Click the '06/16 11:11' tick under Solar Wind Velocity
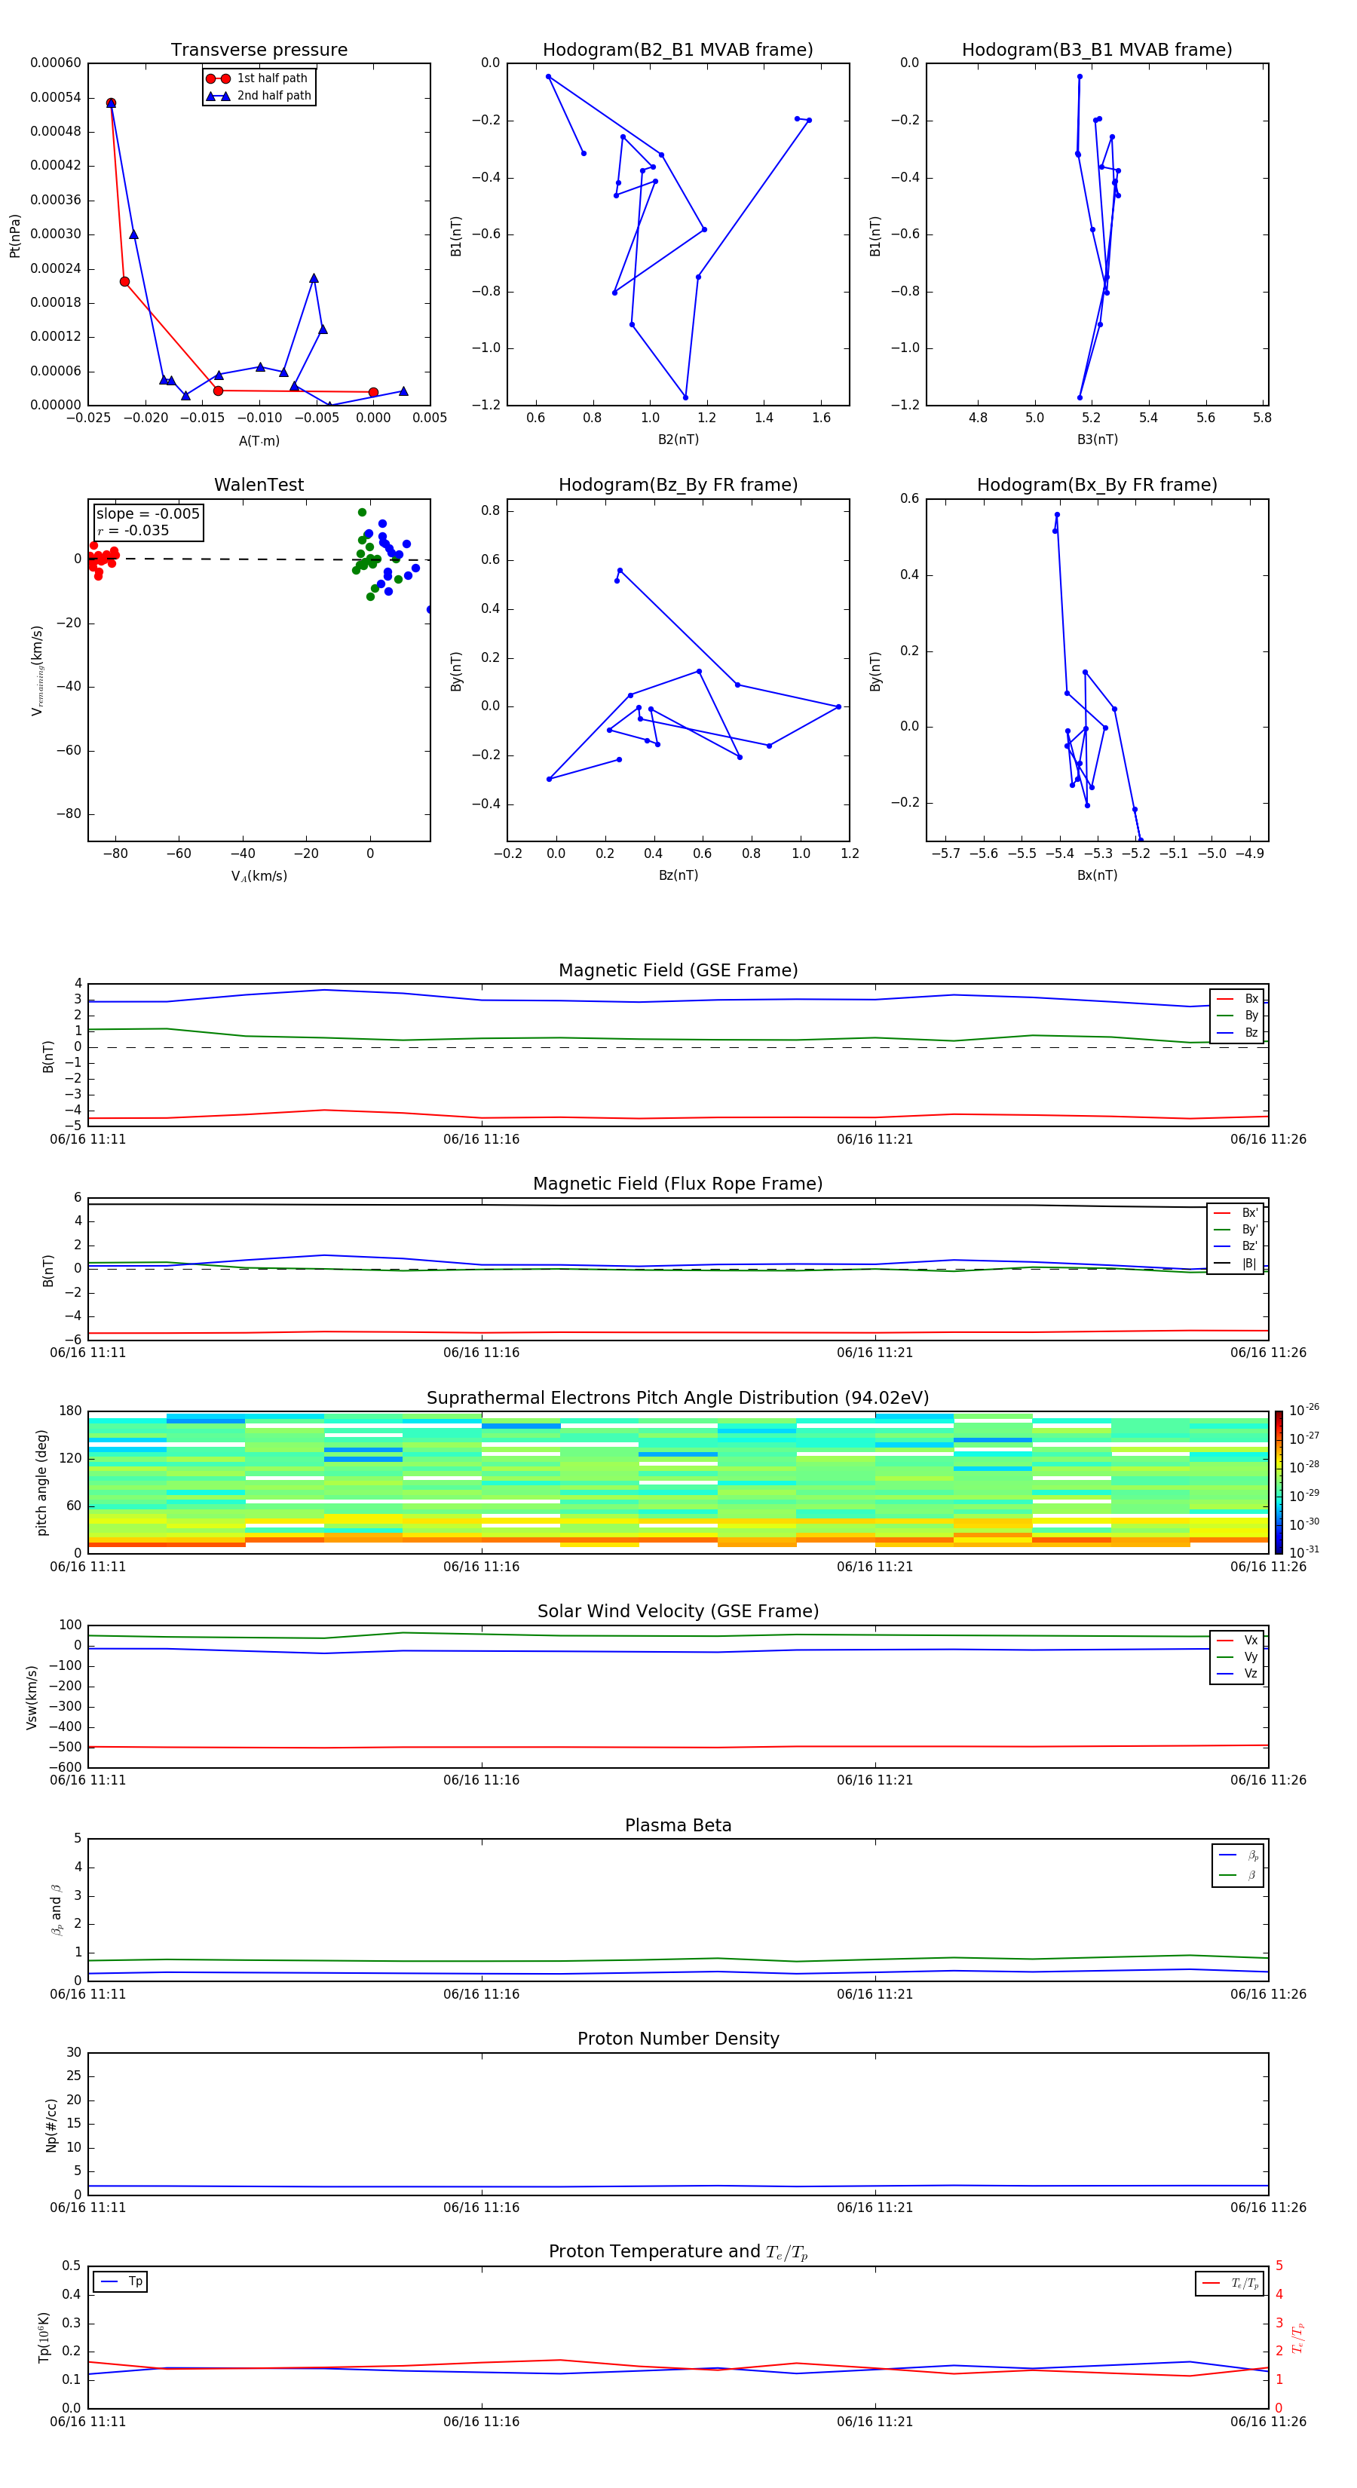The image size is (1357, 2488). click(88, 1780)
